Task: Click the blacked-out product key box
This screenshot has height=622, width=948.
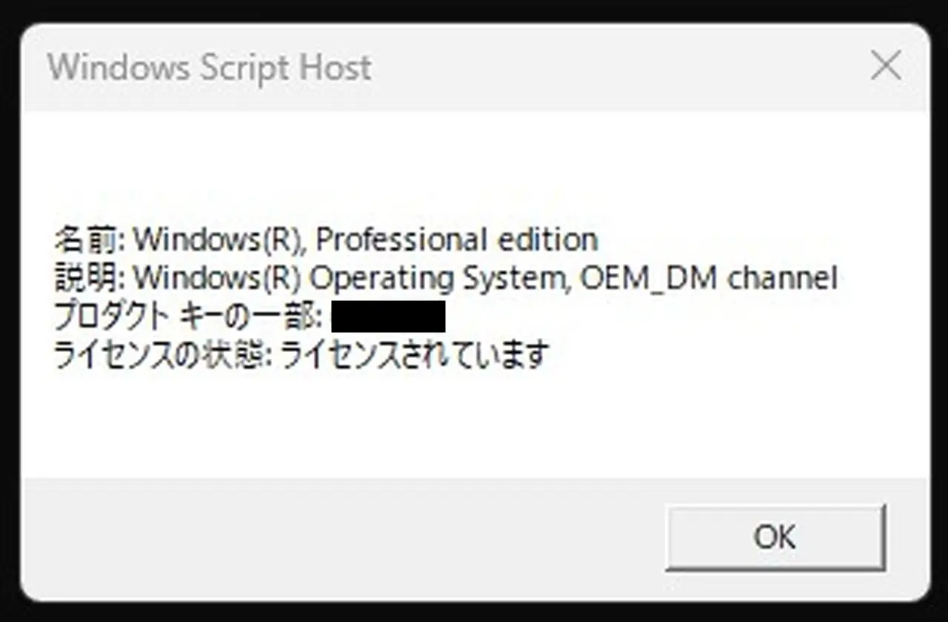Action: click(388, 317)
